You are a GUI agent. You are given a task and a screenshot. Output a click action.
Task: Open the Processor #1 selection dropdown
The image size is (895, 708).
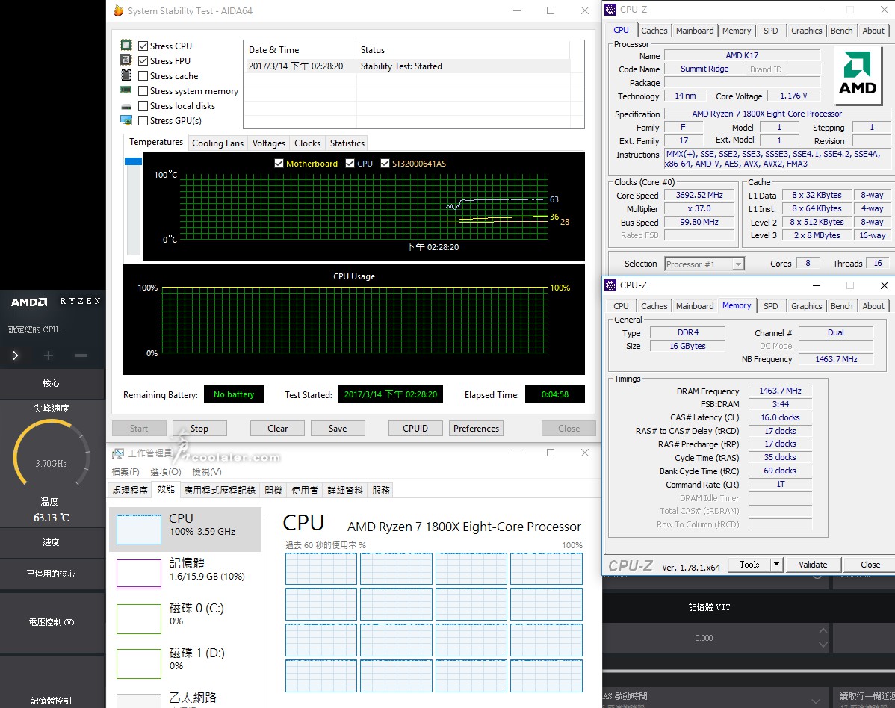(x=739, y=264)
